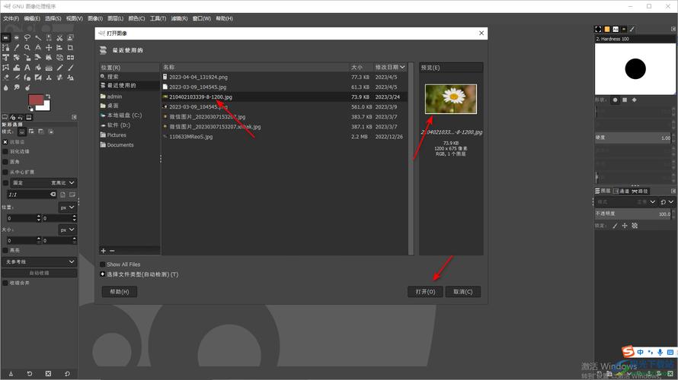
Task: Select the Replace selection mode button
Action: [21, 131]
